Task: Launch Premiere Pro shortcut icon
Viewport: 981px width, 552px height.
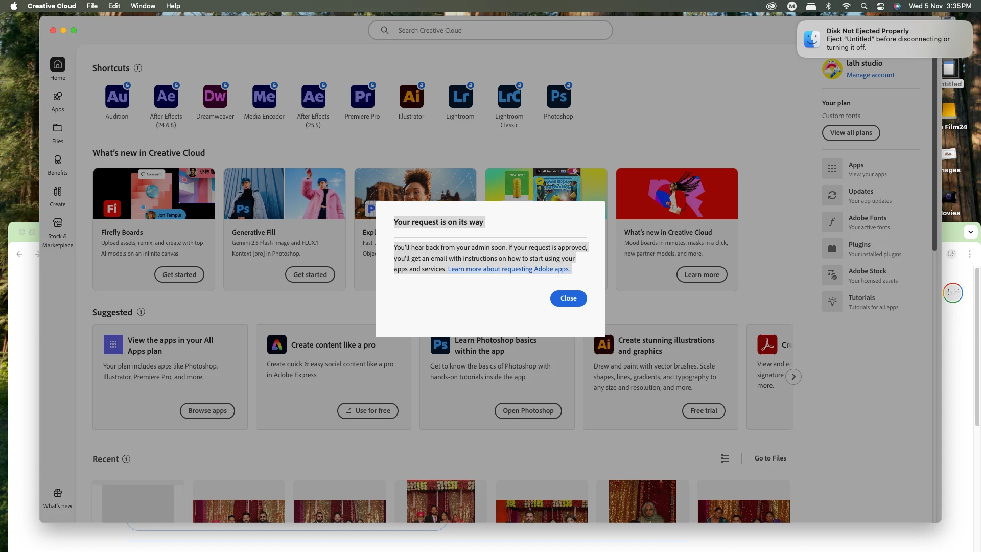Action: pos(362,97)
